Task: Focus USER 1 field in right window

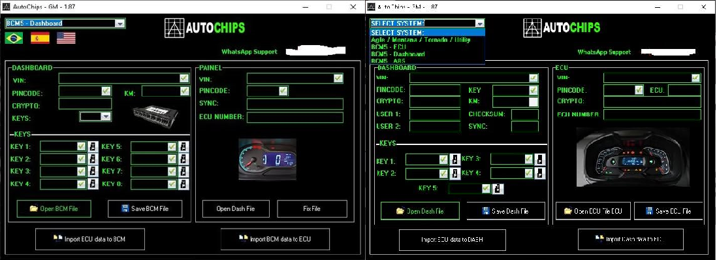Action: [435, 114]
